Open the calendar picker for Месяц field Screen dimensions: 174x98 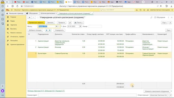pos(57,26)
